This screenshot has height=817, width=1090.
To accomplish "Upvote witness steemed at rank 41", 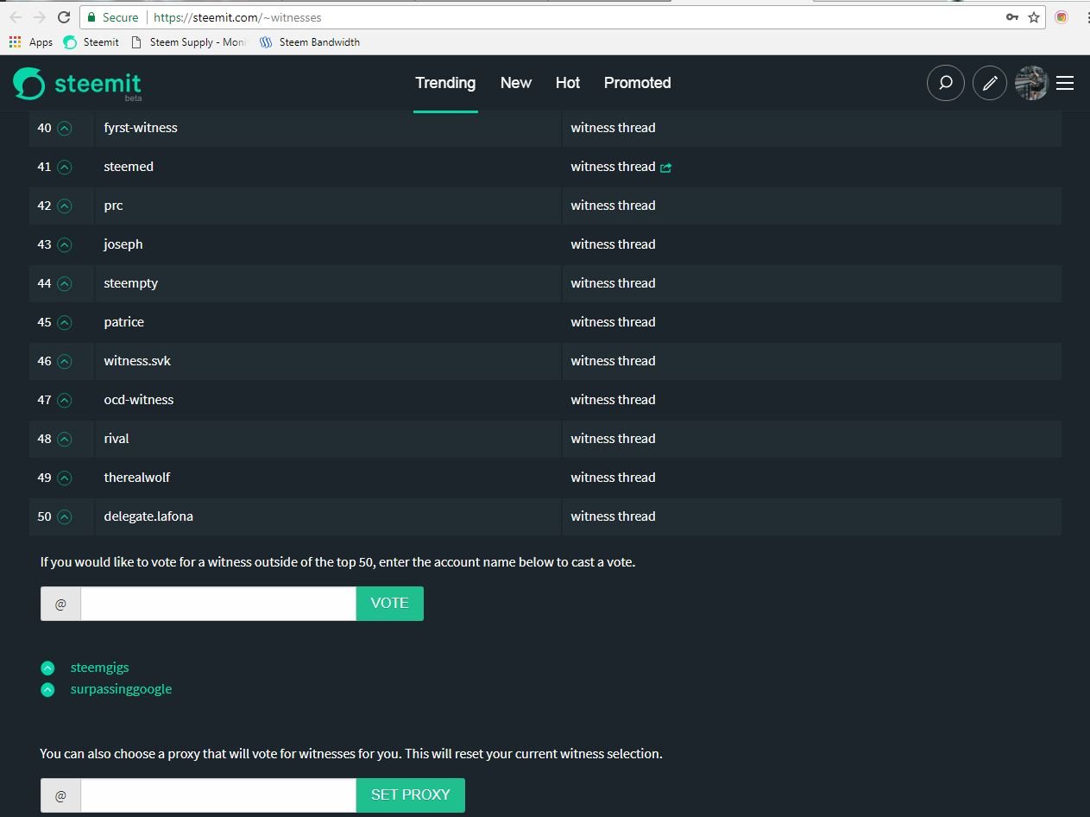I will tap(64, 167).
